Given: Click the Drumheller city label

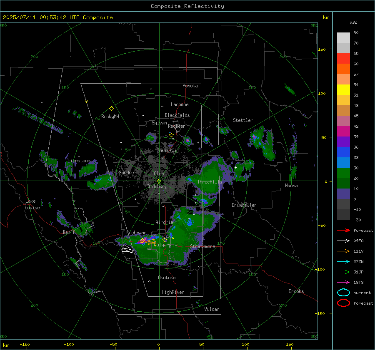Looking at the screenshot, I should [x=244, y=205].
